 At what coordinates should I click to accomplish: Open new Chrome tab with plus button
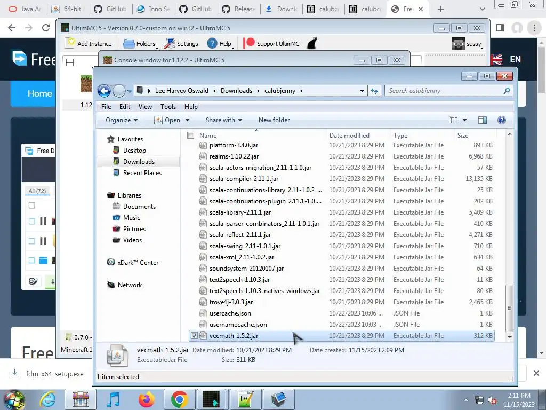pos(440,9)
